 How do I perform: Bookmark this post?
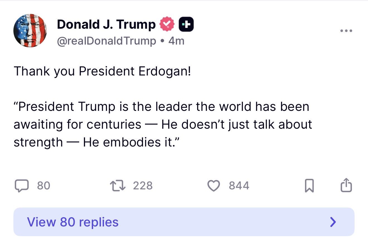coord(309,186)
